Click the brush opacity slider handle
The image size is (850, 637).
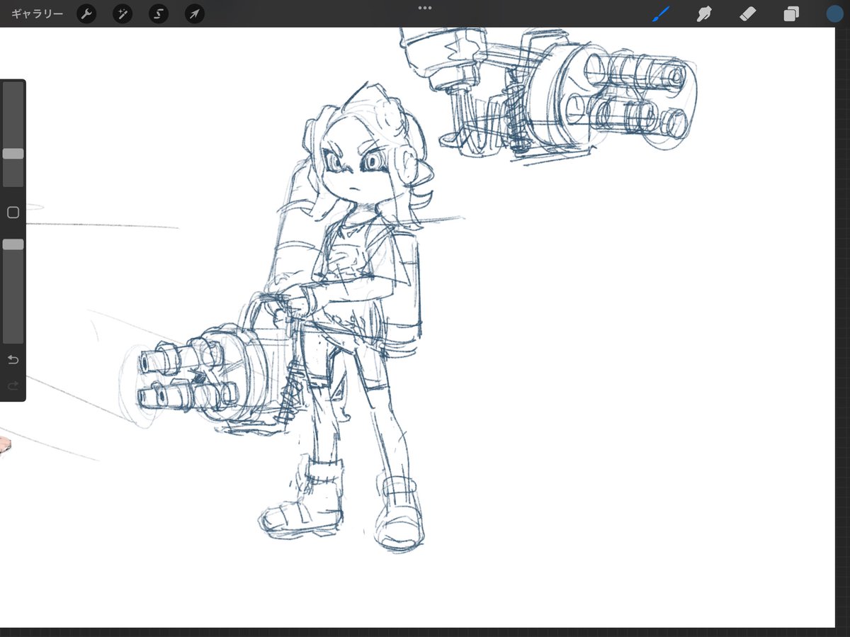click(13, 244)
